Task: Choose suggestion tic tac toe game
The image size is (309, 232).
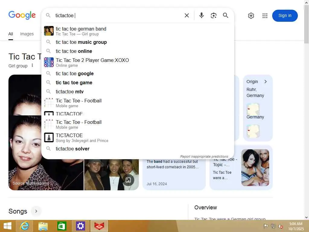Action: pyautogui.click(x=138, y=82)
